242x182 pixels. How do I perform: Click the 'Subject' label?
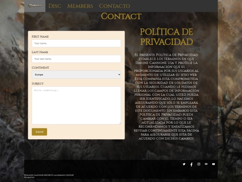click(x=38, y=84)
